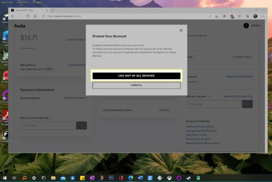Screen dimensions: 272x182
Task: Open the JEREMY profile menu
Action: (252, 26)
